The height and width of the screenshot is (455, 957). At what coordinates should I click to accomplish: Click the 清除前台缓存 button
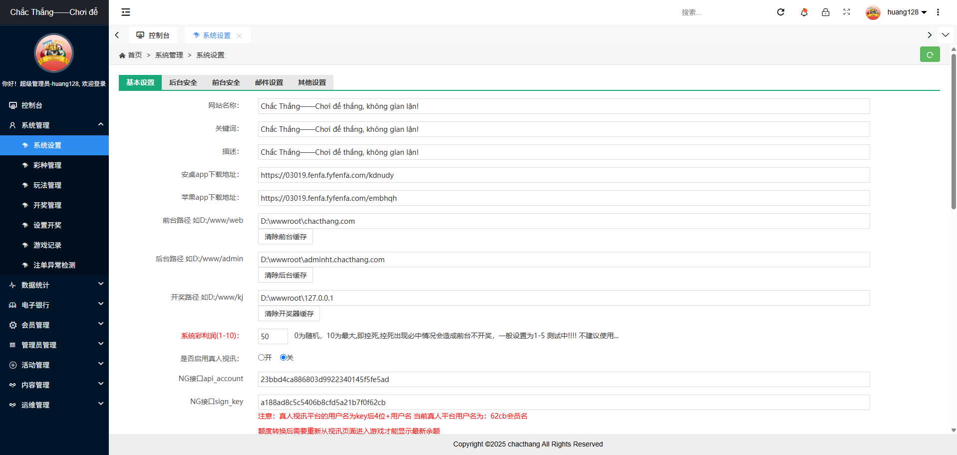click(286, 237)
